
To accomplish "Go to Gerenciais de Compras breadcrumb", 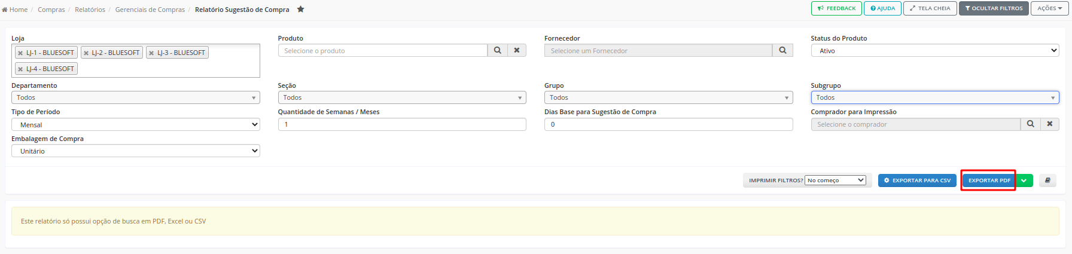I will tap(150, 10).
